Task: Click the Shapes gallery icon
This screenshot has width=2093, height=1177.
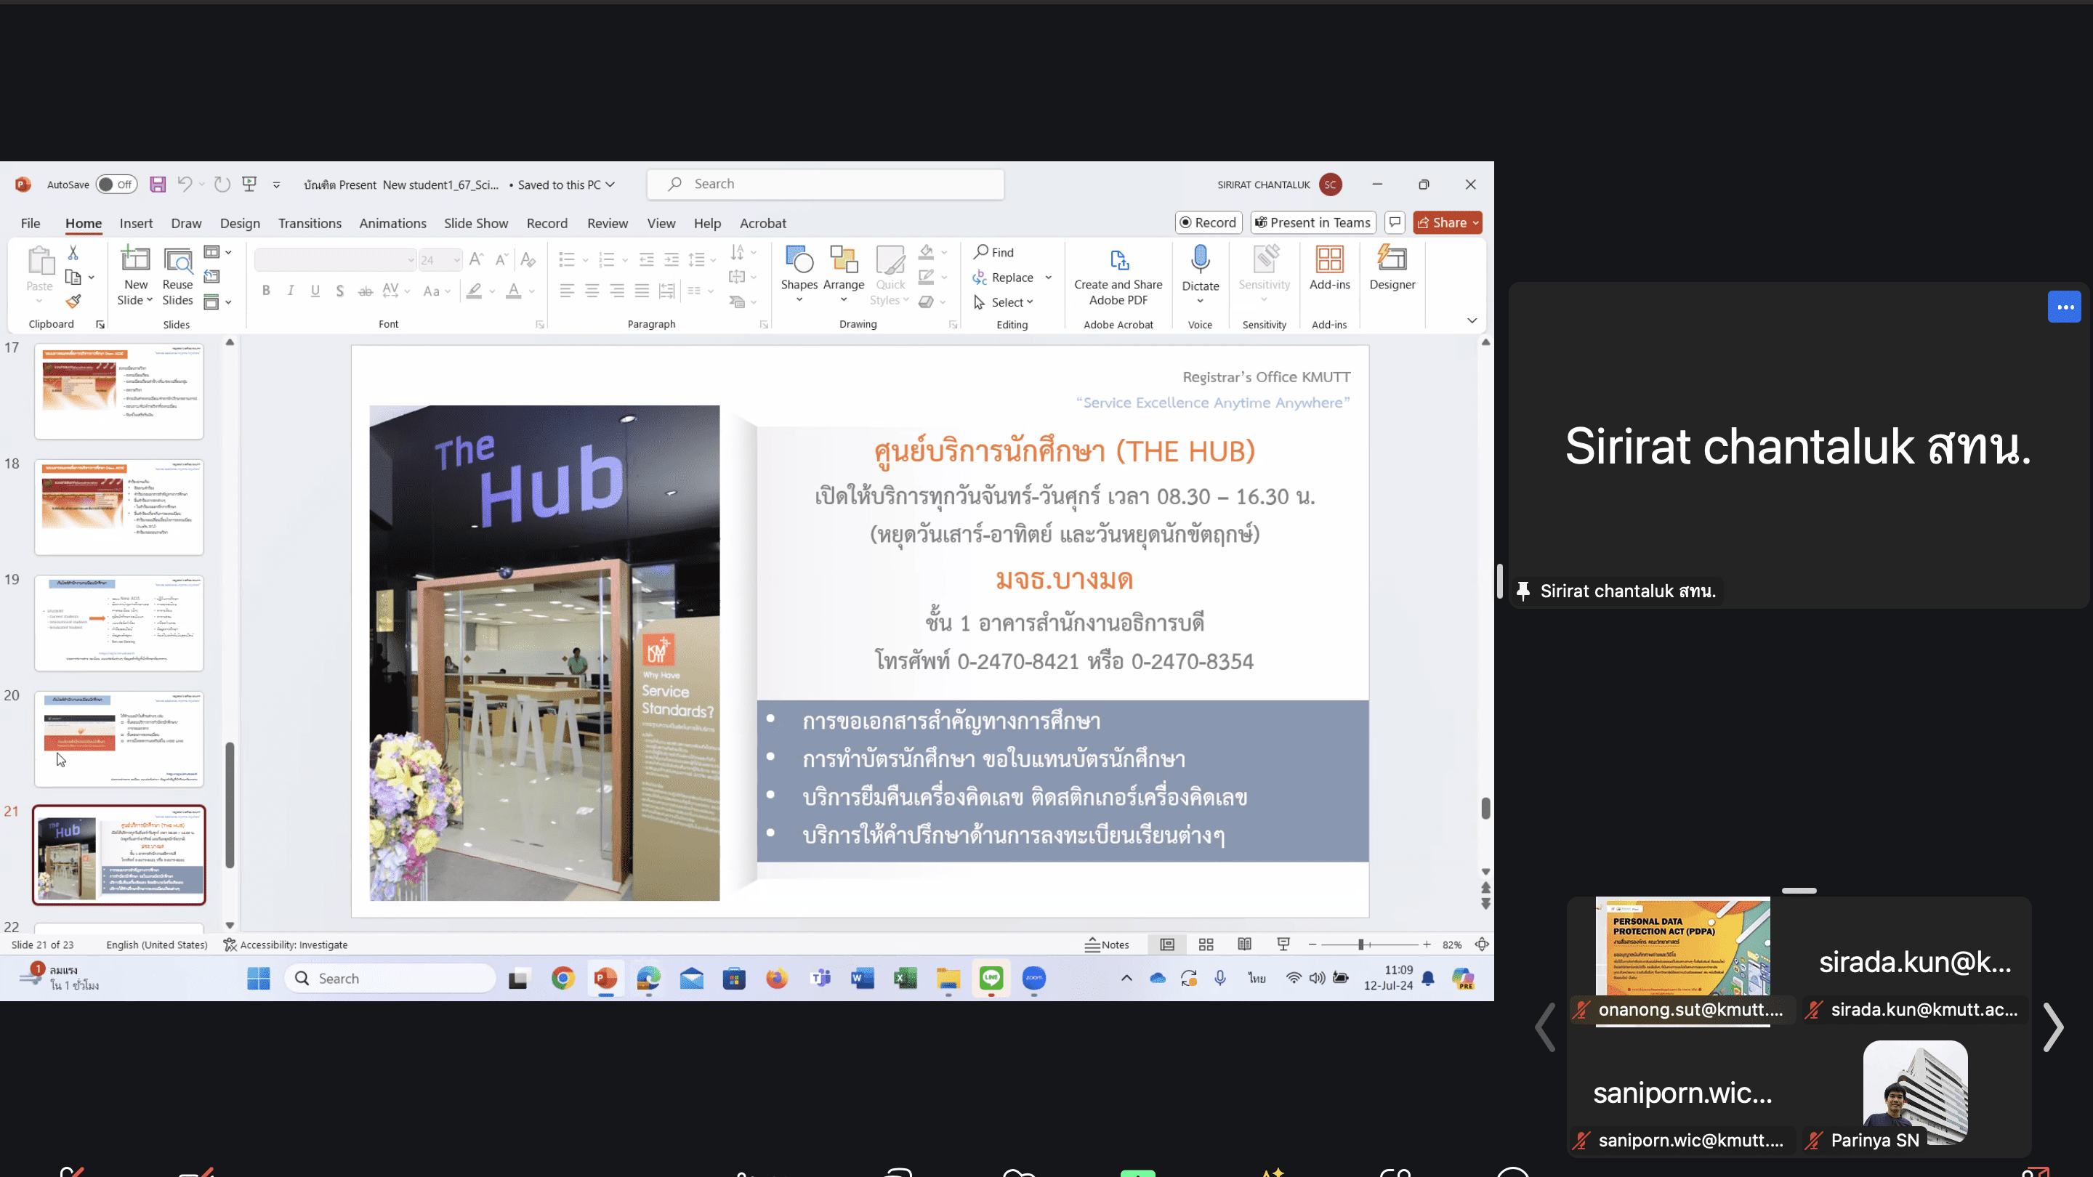Action: point(799,260)
